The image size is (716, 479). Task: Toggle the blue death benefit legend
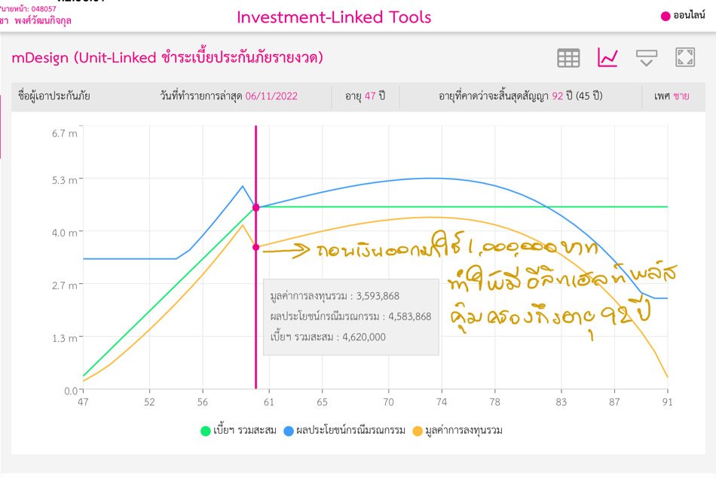click(x=288, y=431)
